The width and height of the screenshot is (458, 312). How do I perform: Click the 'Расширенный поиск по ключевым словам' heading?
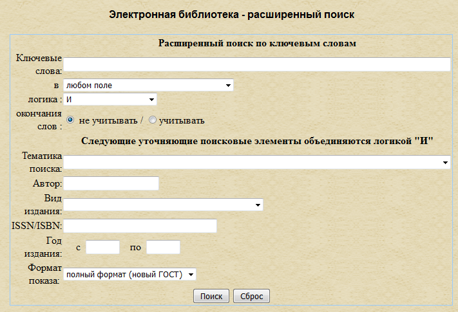257,44
